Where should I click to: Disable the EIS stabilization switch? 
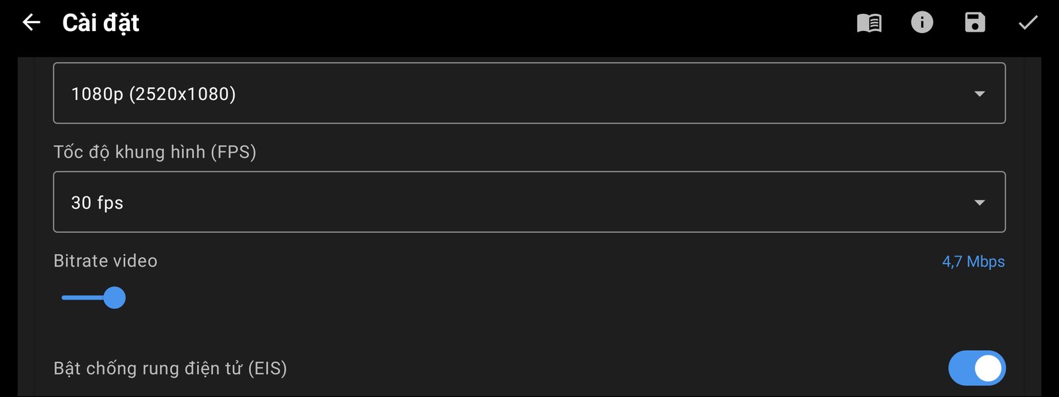pyautogui.click(x=977, y=368)
